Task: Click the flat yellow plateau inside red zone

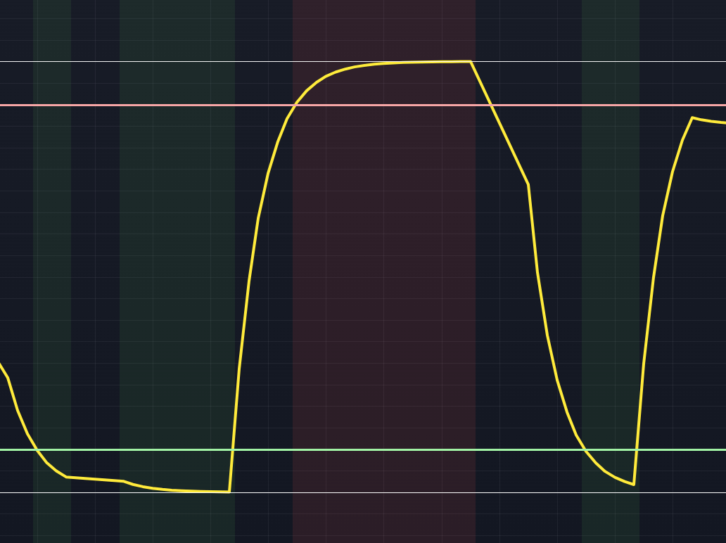Action: tap(408, 63)
